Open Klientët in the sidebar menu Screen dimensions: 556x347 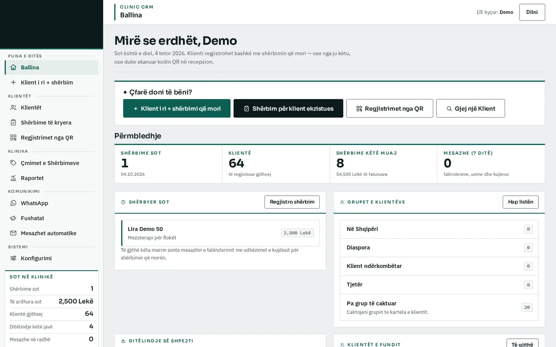51,107
